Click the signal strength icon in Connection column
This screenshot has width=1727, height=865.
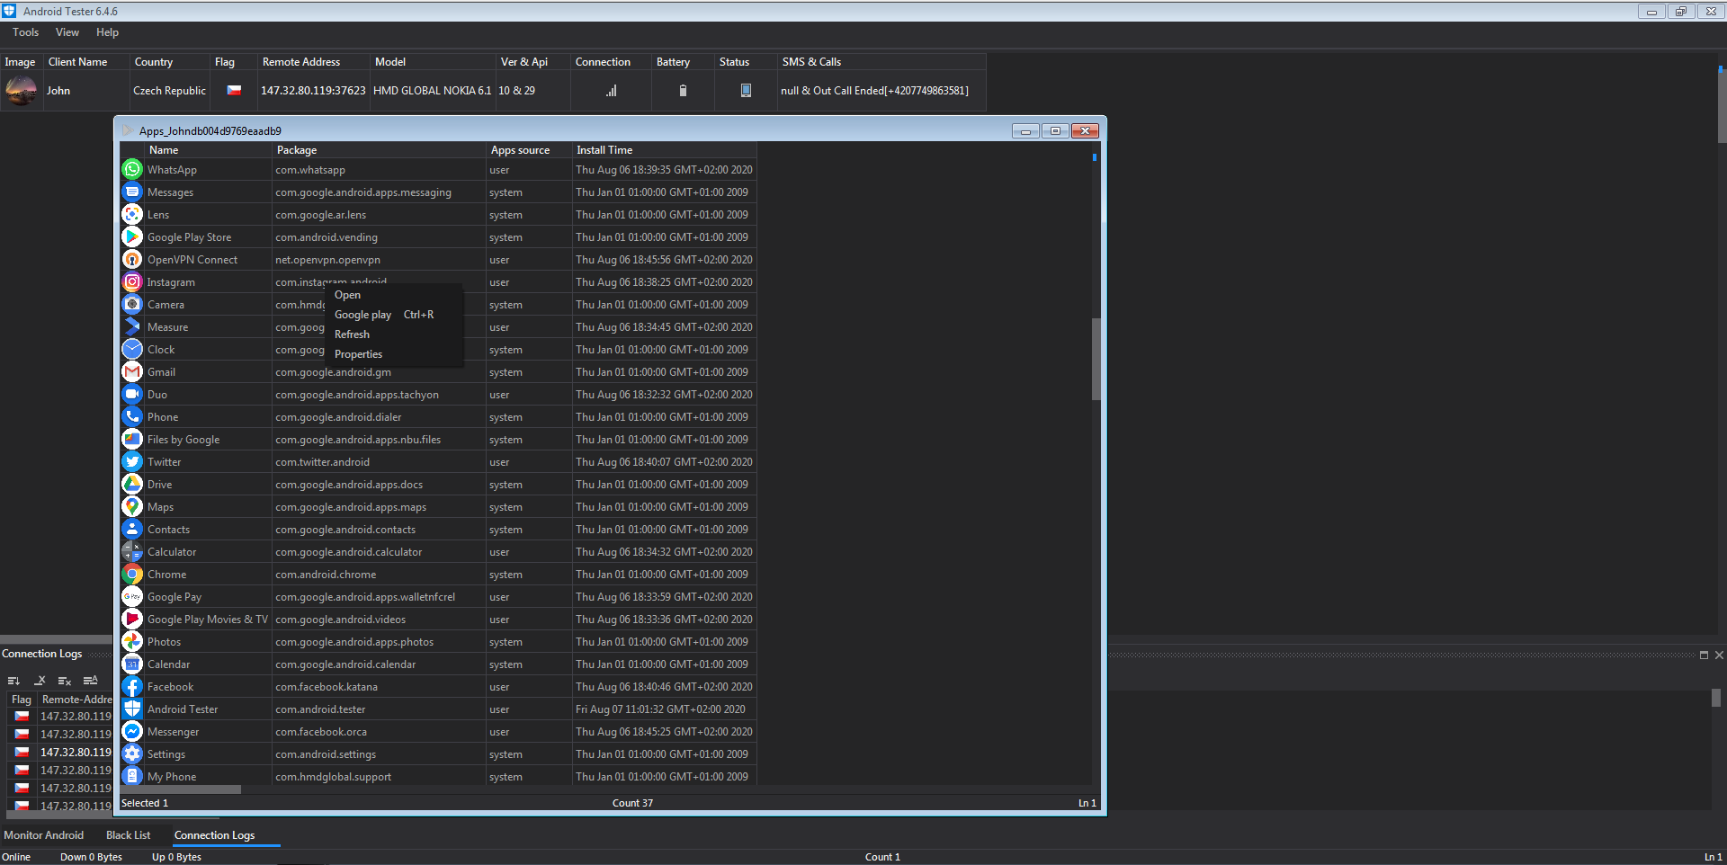pos(612,91)
